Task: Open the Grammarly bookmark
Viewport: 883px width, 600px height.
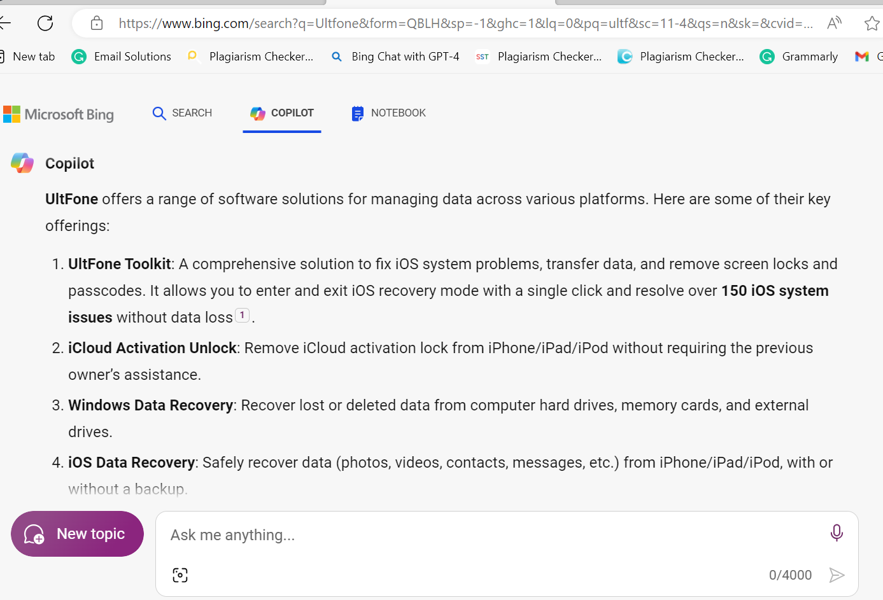Action: 799,57
